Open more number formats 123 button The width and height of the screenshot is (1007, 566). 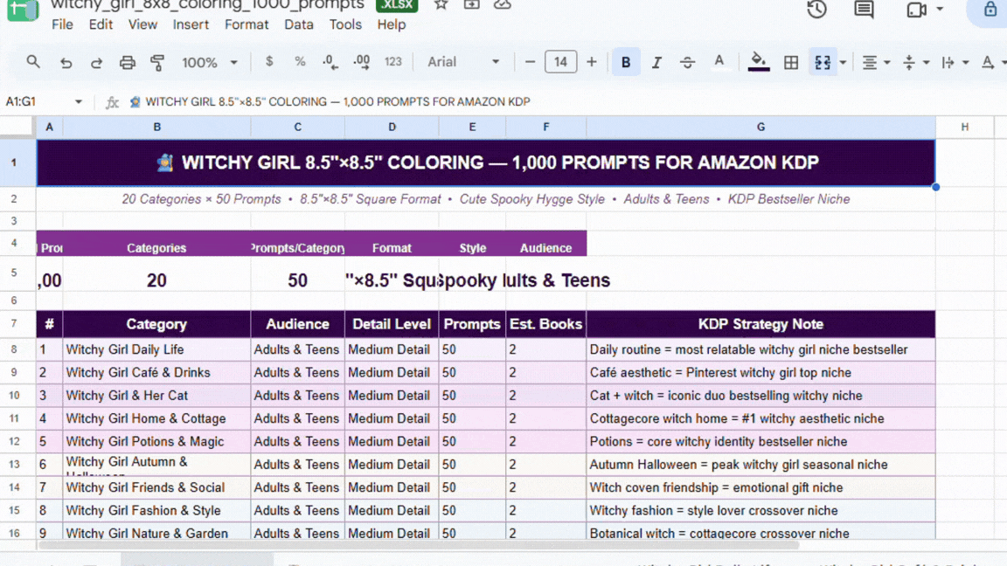click(x=393, y=62)
